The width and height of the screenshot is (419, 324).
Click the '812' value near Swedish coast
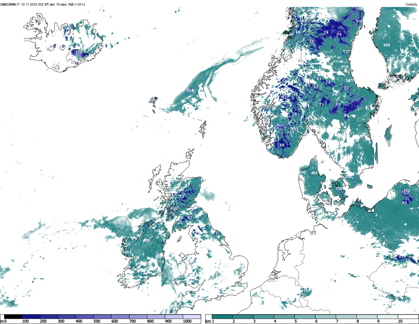tap(345, 67)
